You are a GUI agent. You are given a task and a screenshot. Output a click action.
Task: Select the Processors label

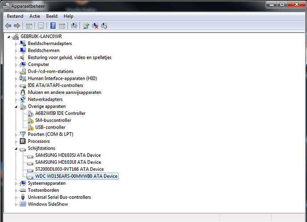[x=39, y=141]
